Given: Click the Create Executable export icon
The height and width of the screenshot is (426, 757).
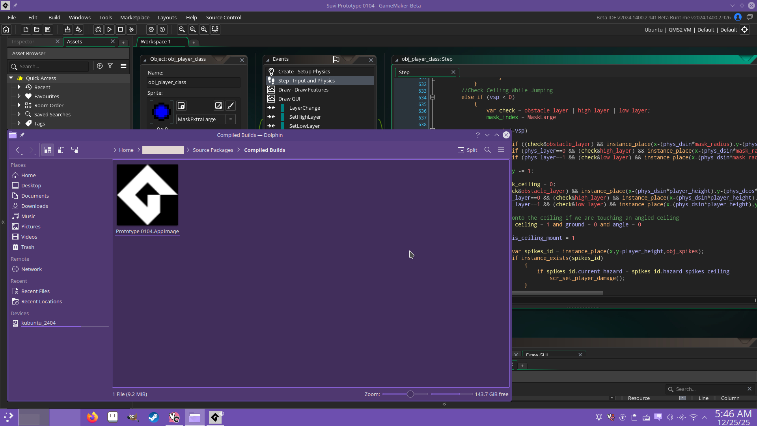Looking at the screenshot, I should 67,30.
